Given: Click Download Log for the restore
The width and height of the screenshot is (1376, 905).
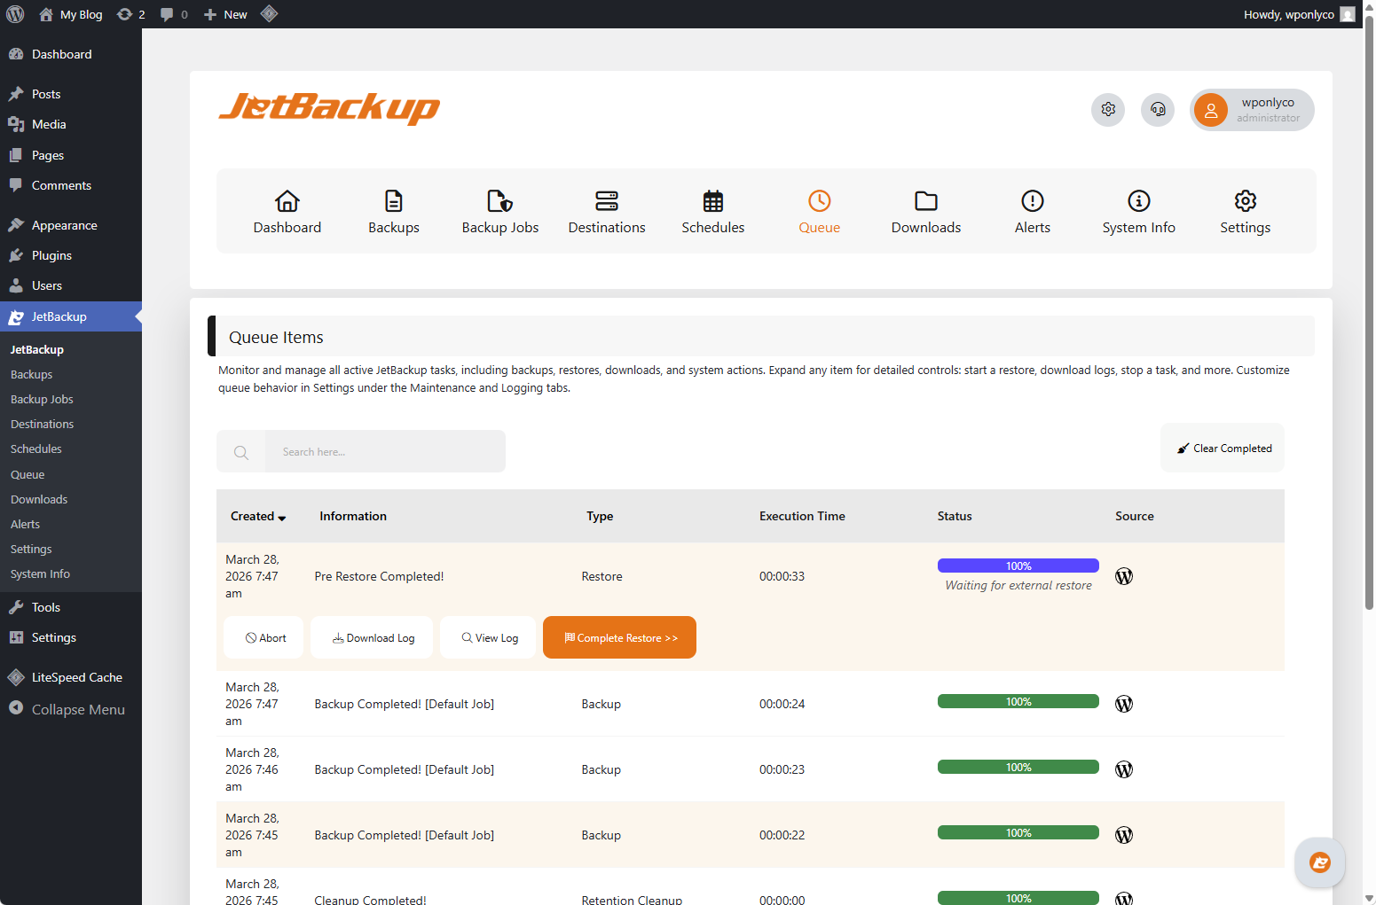Looking at the screenshot, I should pyautogui.click(x=372, y=637).
